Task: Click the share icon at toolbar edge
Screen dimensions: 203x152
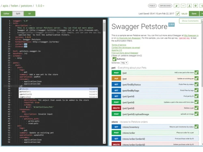Action: point(202,6)
